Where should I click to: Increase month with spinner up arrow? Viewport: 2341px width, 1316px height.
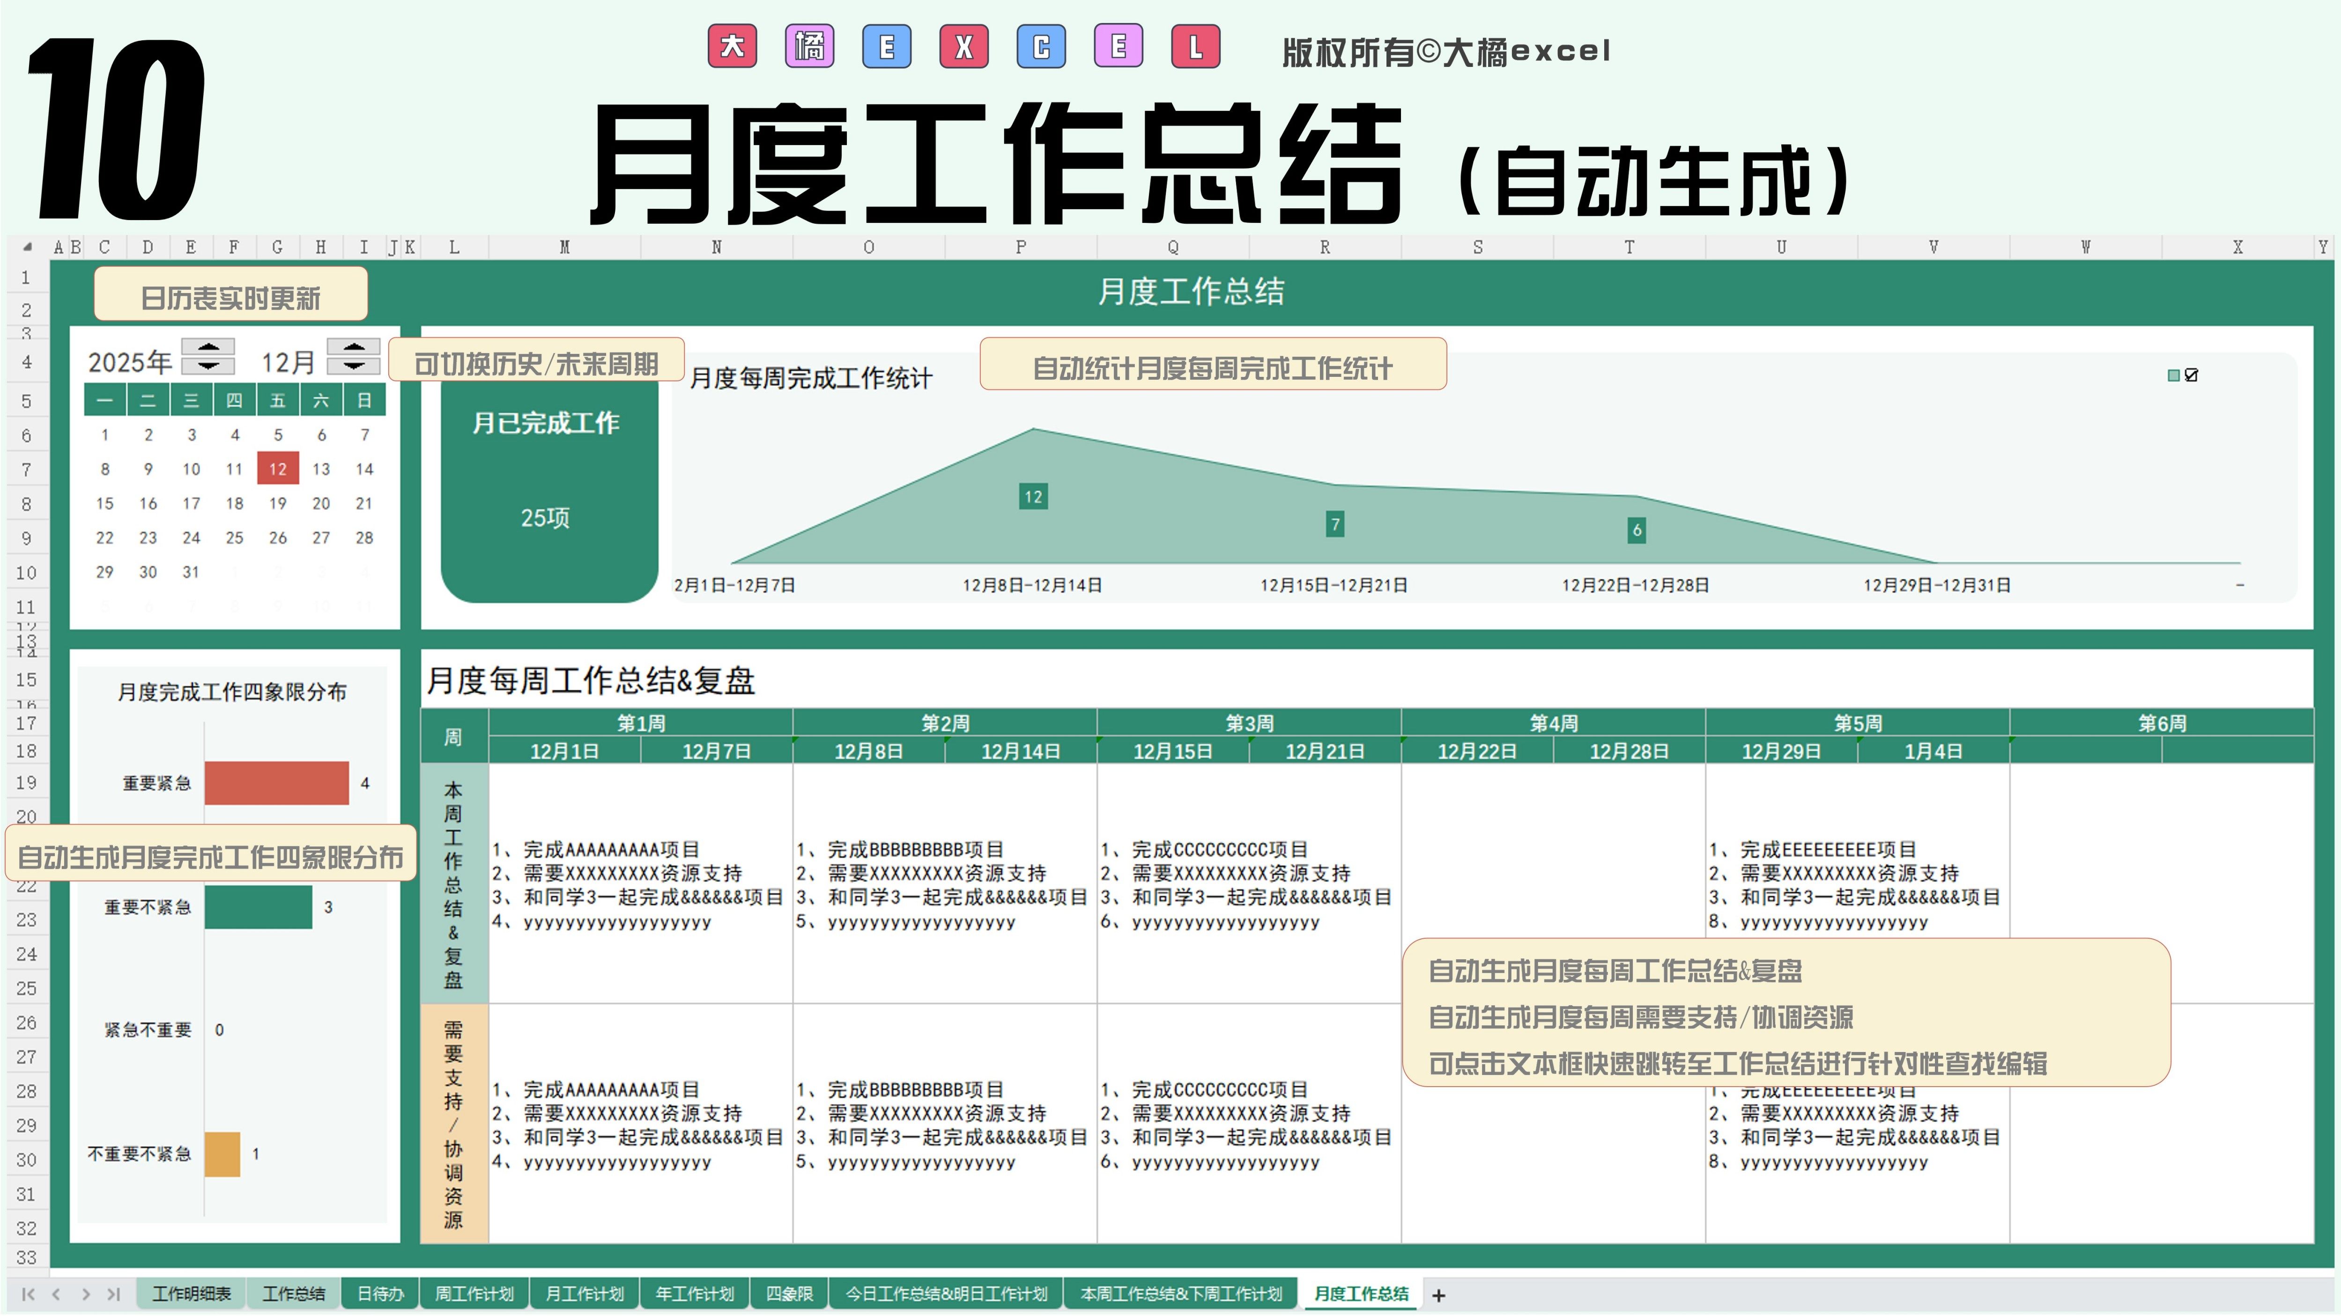coord(354,347)
